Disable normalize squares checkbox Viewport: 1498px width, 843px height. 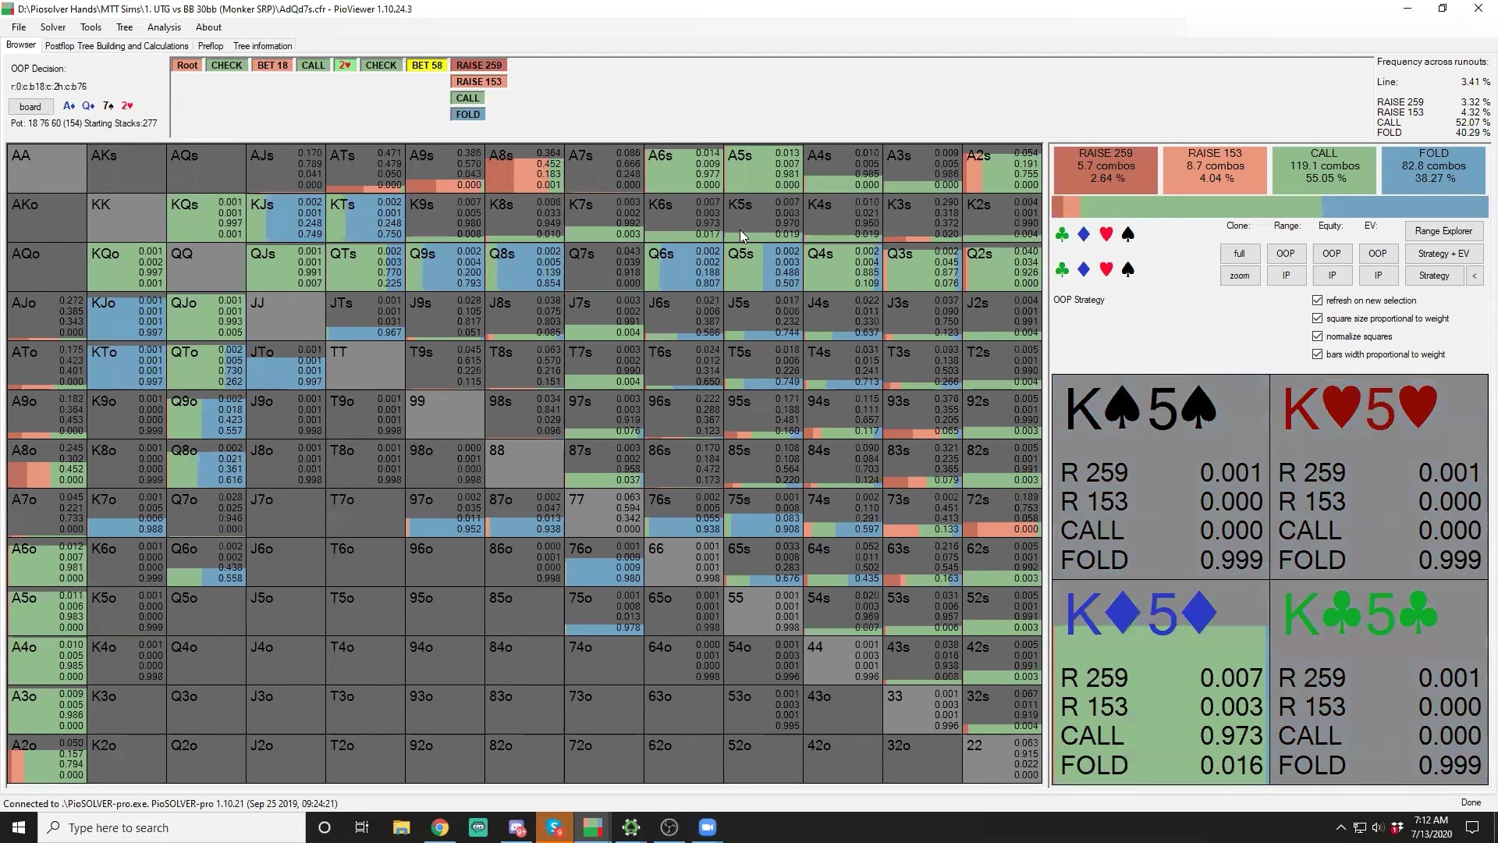[1318, 336]
